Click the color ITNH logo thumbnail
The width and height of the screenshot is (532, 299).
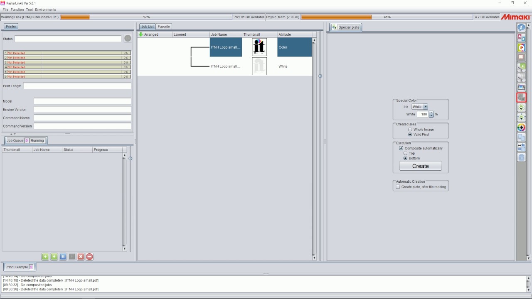pyautogui.click(x=259, y=47)
